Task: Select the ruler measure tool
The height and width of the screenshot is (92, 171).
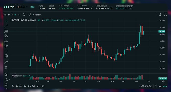Action: click(6, 63)
